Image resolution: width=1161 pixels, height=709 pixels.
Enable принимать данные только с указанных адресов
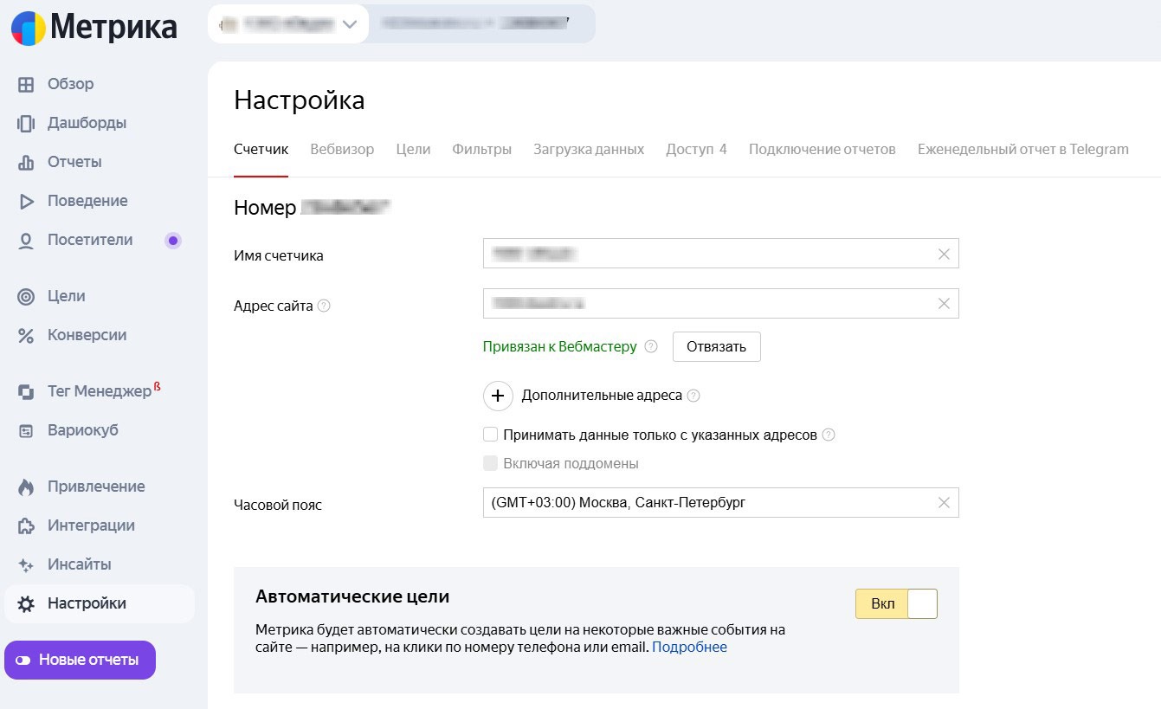[x=490, y=434]
